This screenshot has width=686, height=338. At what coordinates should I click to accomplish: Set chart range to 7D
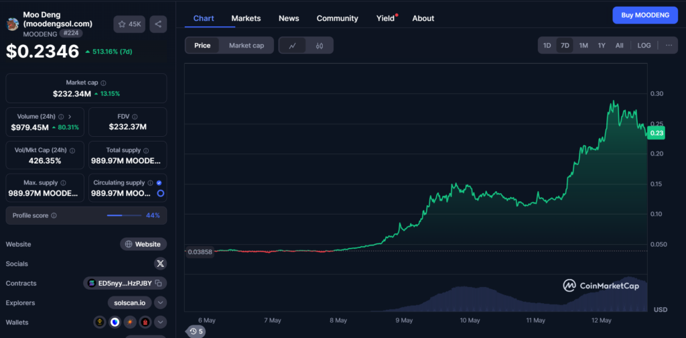565,45
